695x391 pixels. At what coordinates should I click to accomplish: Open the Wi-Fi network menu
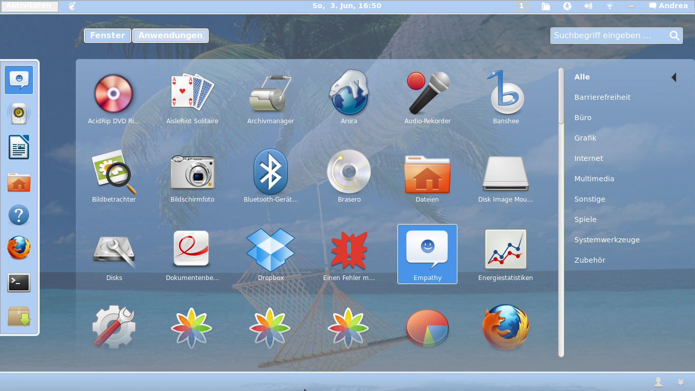[x=610, y=6]
